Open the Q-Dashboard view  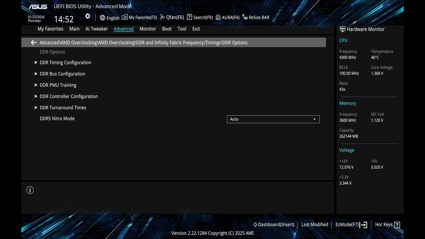click(274, 224)
